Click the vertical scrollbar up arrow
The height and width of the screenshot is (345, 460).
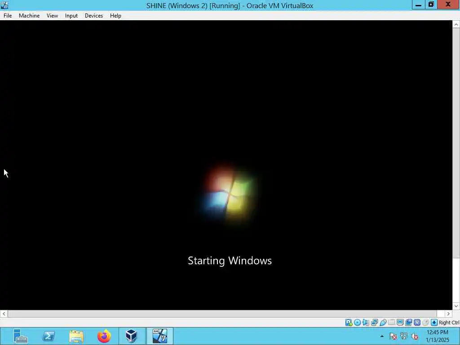[x=456, y=25]
